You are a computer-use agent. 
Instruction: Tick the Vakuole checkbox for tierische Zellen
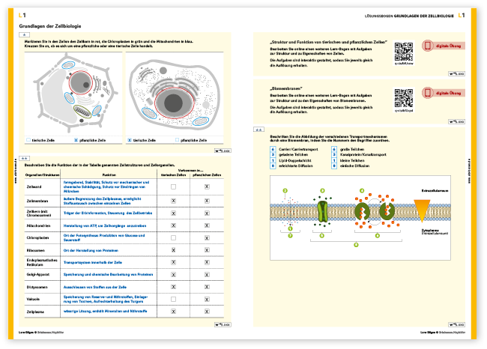click(x=174, y=300)
